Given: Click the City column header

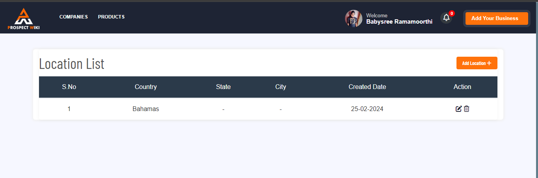Looking at the screenshot, I should point(281,87).
